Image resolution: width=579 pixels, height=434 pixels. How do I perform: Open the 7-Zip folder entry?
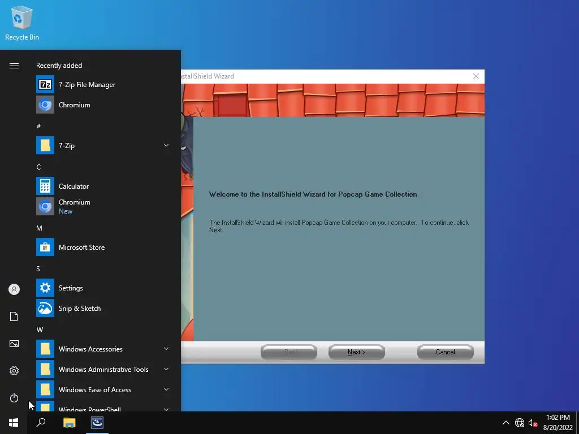(x=103, y=145)
